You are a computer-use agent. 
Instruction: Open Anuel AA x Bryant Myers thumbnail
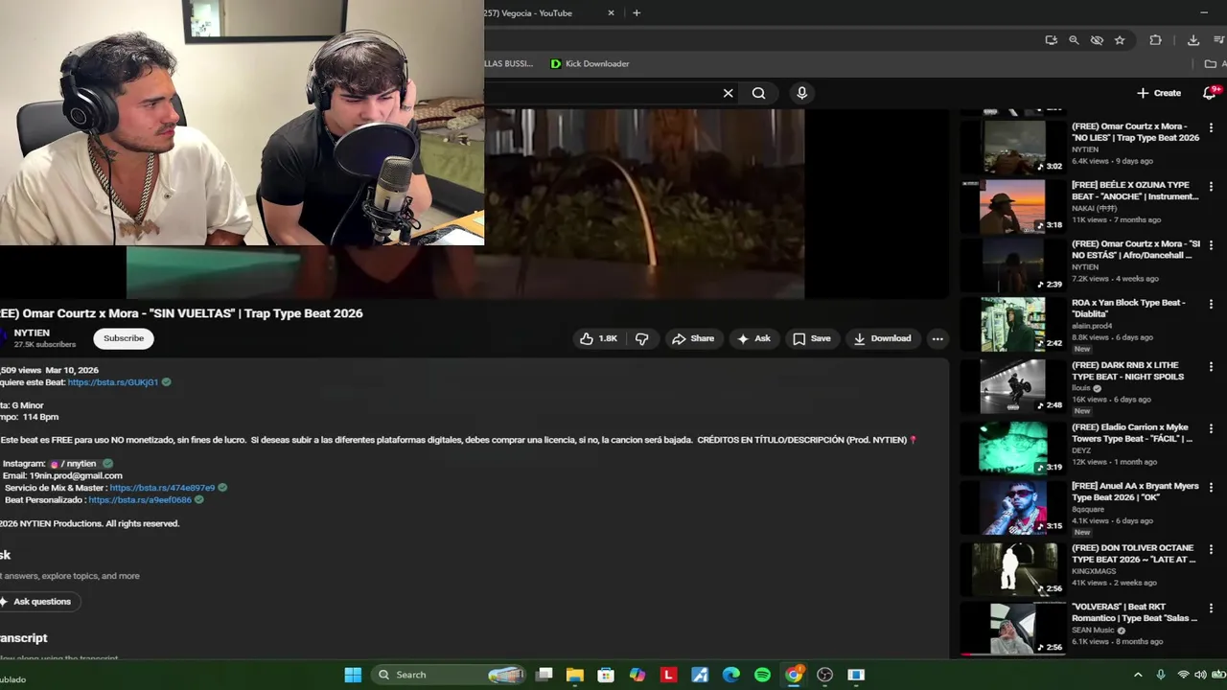pos(1012,506)
